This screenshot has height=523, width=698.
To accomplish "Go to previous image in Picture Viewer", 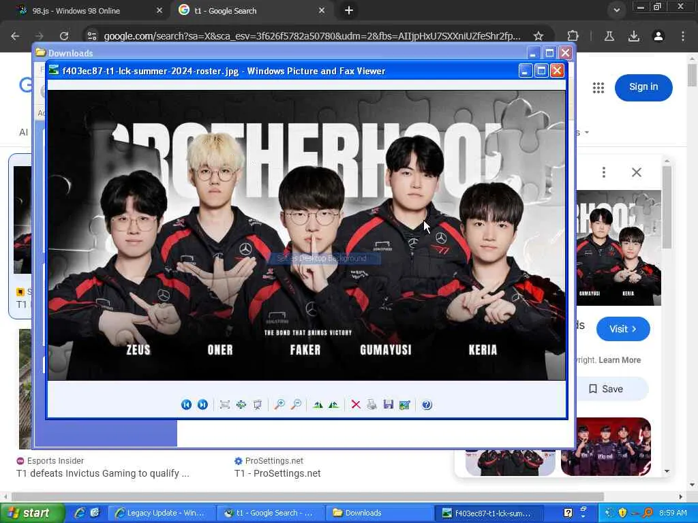I will 186,405.
